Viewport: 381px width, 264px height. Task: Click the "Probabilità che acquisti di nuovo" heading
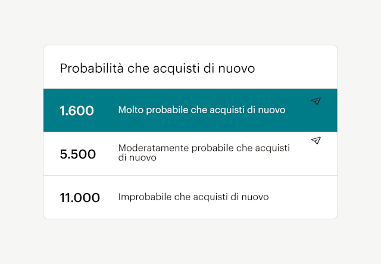click(157, 69)
